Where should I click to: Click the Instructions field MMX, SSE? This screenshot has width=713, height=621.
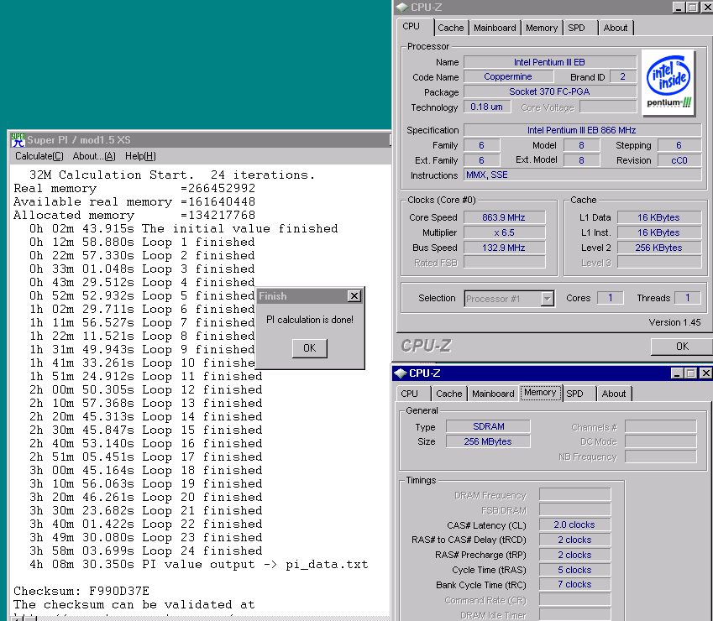pyautogui.click(x=582, y=175)
